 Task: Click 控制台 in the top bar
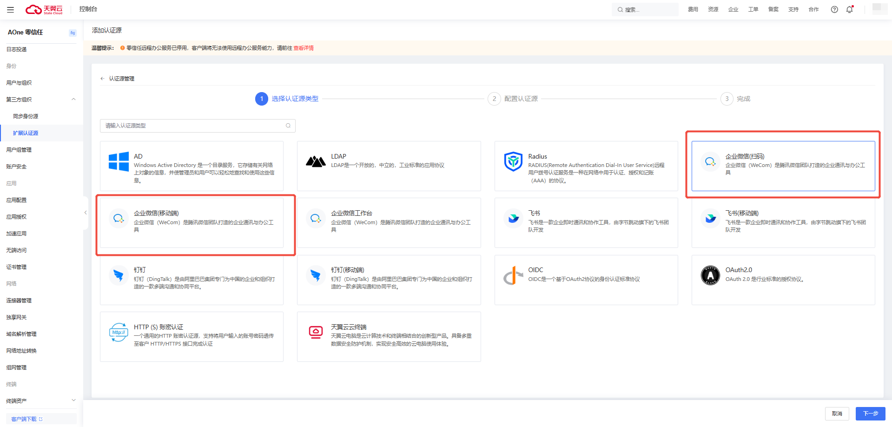(88, 9)
